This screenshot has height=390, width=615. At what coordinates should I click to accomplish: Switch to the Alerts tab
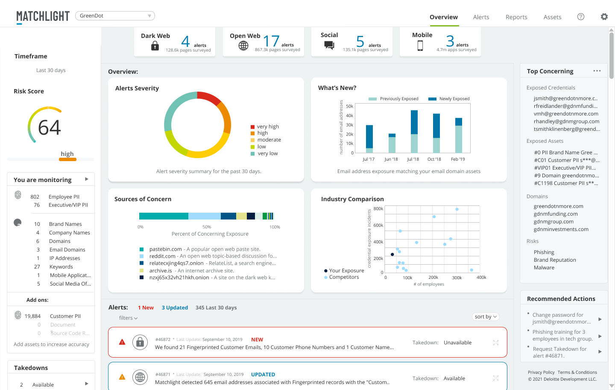[481, 17]
